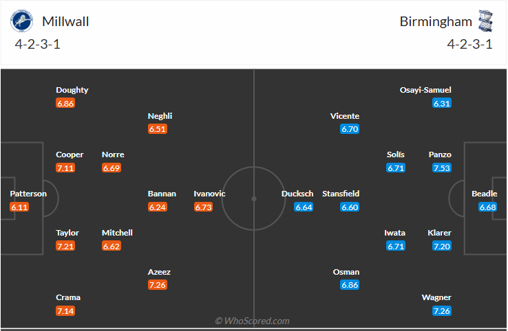Click Klarer's 7.20 rating badge

click(442, 246)
